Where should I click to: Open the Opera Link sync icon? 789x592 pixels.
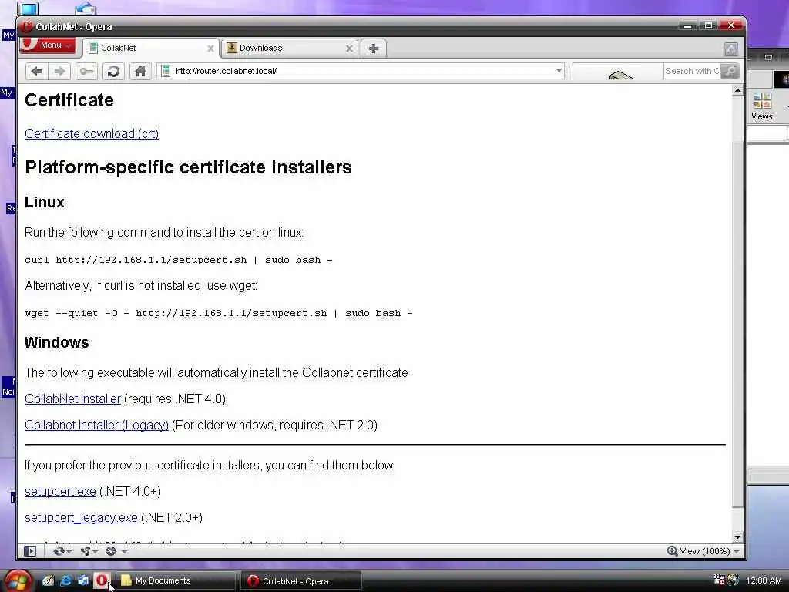coord(59,551)
